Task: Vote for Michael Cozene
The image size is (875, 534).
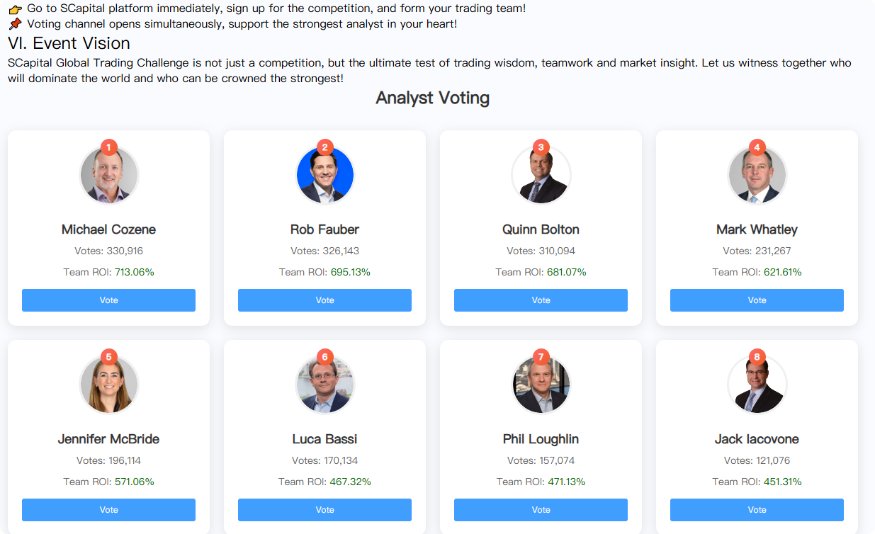Action: (x=108, y=300)
